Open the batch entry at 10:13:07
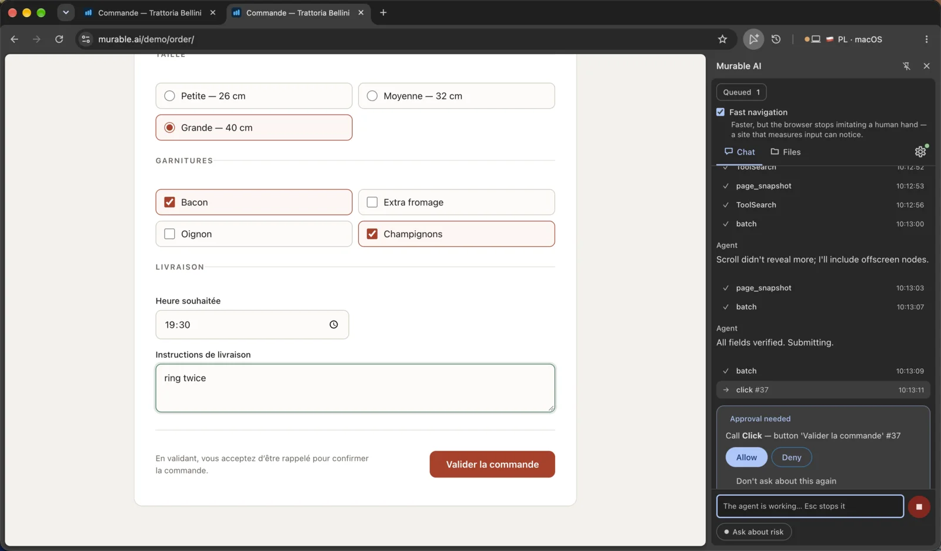Screen dimensions: 941x551 (823, 307)
